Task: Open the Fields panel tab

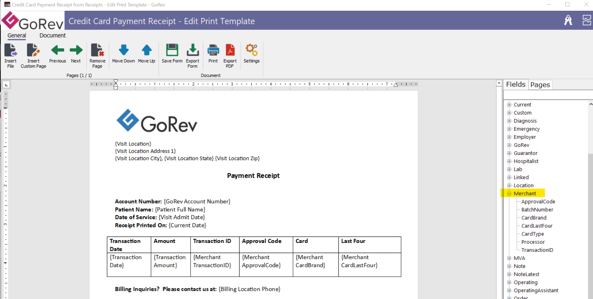Action: click(x=516, y=85)
